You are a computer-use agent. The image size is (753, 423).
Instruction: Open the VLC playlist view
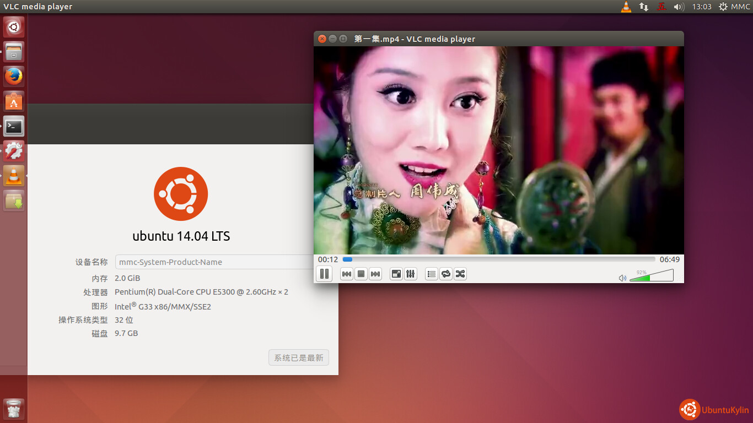tap(432, 274)
